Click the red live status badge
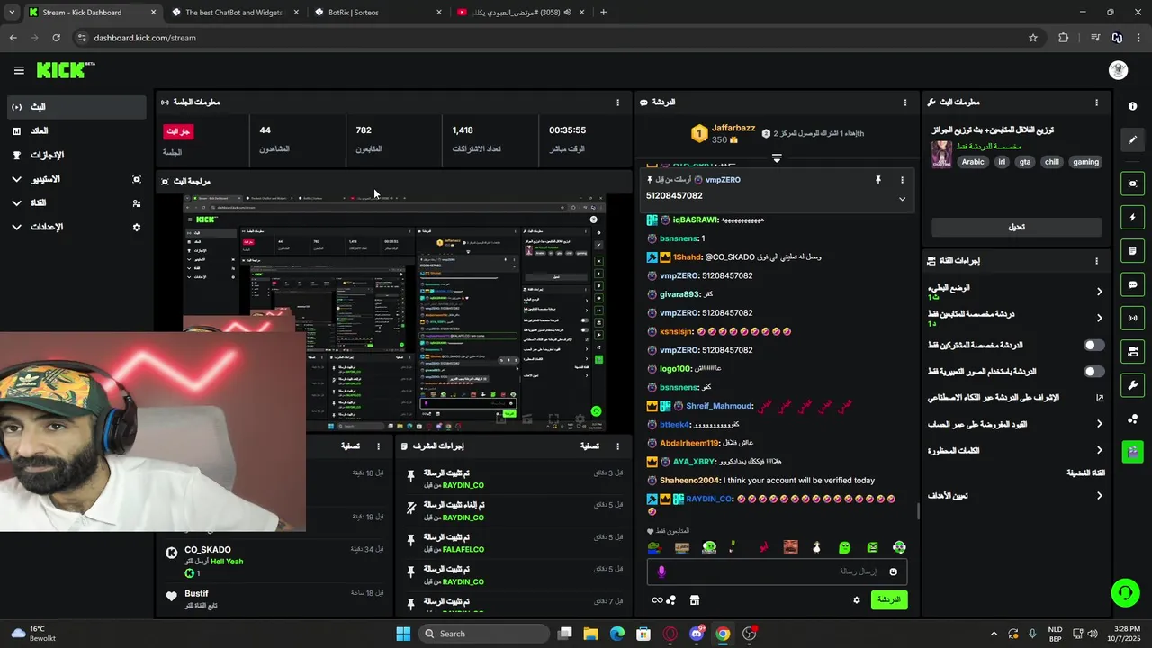1152x648 pixels. (178, 131)
